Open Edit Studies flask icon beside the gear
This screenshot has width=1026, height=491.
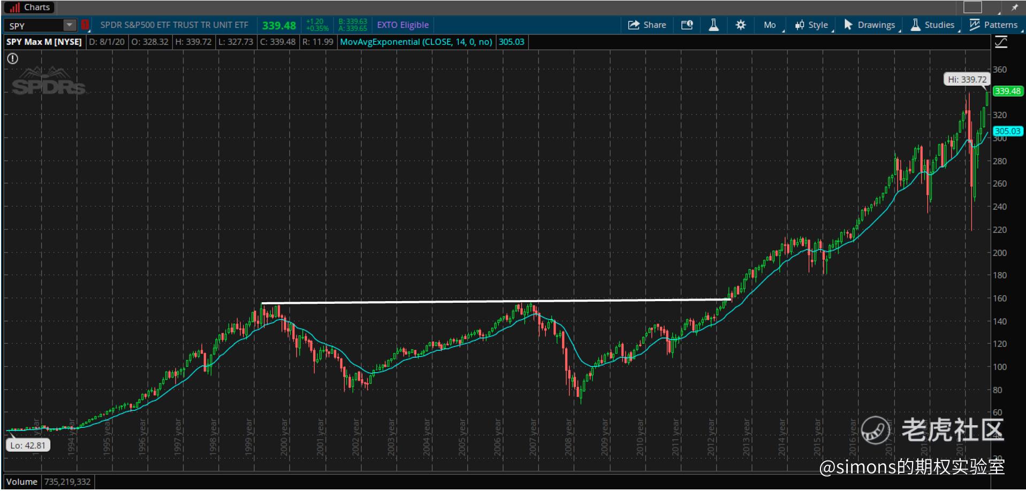coord(713,25)
